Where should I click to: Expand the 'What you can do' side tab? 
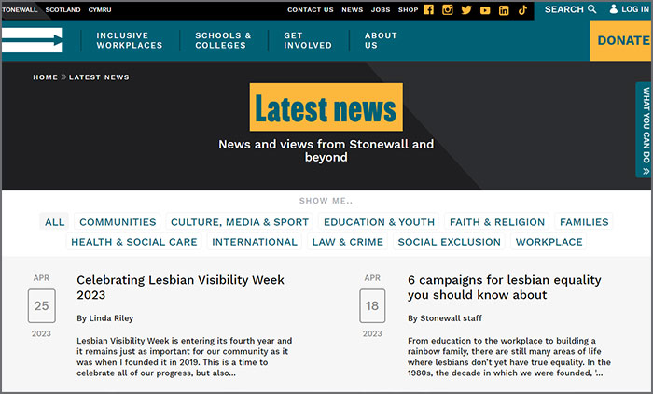pos(645,130)
